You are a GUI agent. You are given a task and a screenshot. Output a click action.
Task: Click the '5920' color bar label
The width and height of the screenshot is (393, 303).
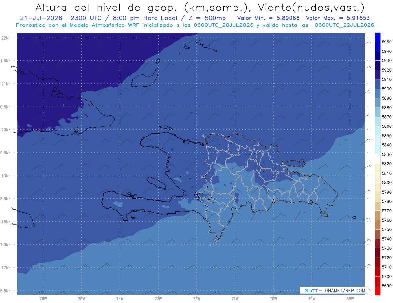pyautogui.click(x=386, y=70)
